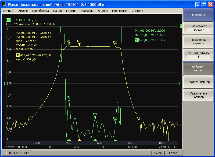
Task: Open Активн. маркер selector showing 3
Action: (198, 55)
